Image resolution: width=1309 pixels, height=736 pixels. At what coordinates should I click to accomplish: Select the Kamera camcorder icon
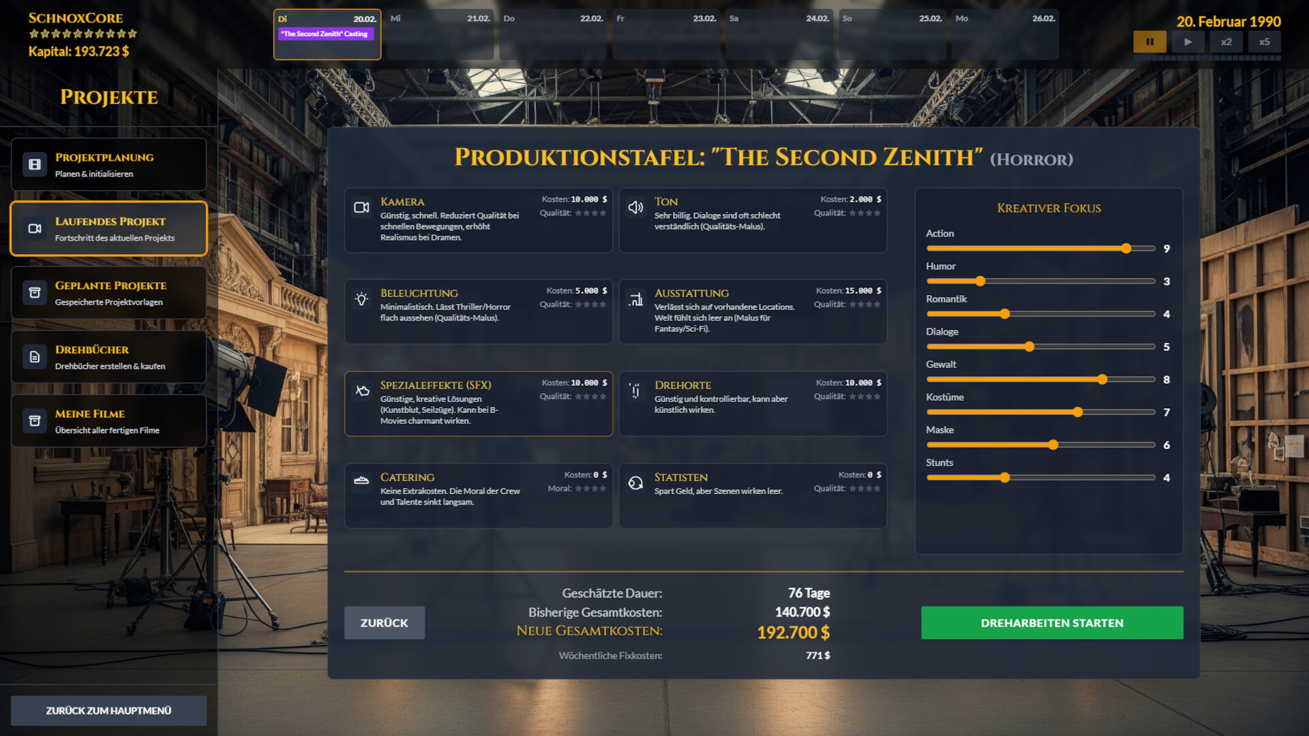(362, 207)
